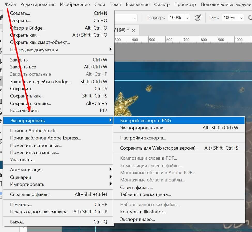This screenshot has width=252, height=232.
Task: Select Экспорт видео... in the submenu
Action: (x=137, y=219)
